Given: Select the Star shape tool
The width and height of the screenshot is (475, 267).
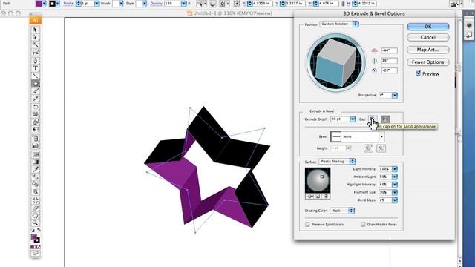Looking at the screenshot, I should [35, 83].
